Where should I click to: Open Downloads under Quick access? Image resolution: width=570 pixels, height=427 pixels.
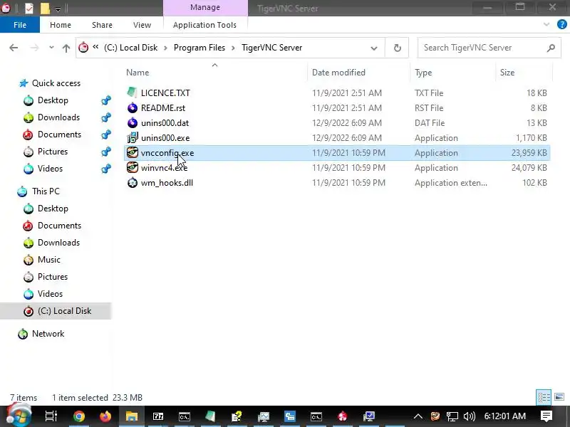(58, 117)
